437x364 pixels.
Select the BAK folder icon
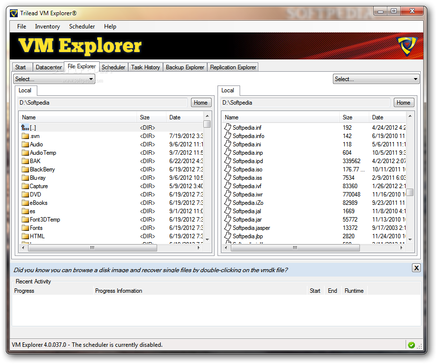(x=26, y=161)
